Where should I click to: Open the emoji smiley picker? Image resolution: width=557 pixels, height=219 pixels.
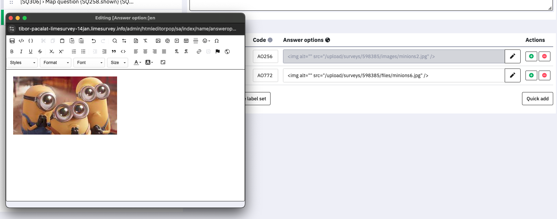coord(206,41)
